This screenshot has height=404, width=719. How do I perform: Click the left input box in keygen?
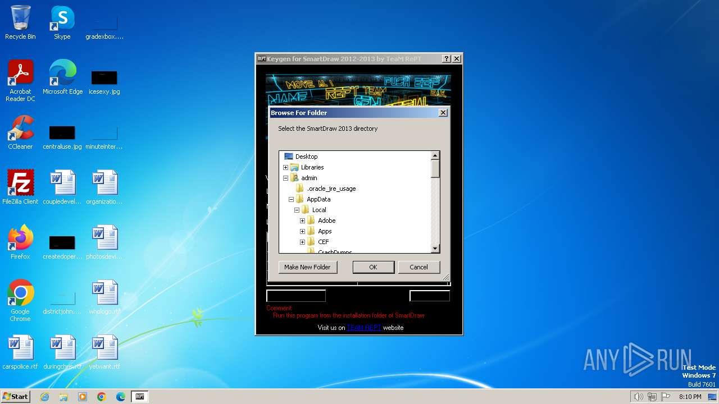coord(296,296)
